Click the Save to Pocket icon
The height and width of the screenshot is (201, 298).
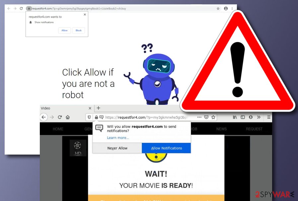tap(206, 117)
